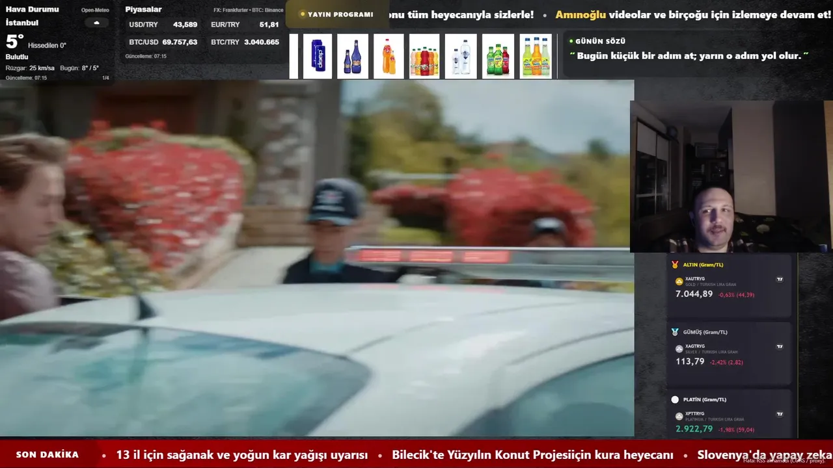
Task: Click the 'Bugün: 8° / 5°' forecast
Action: pos(79,68)
